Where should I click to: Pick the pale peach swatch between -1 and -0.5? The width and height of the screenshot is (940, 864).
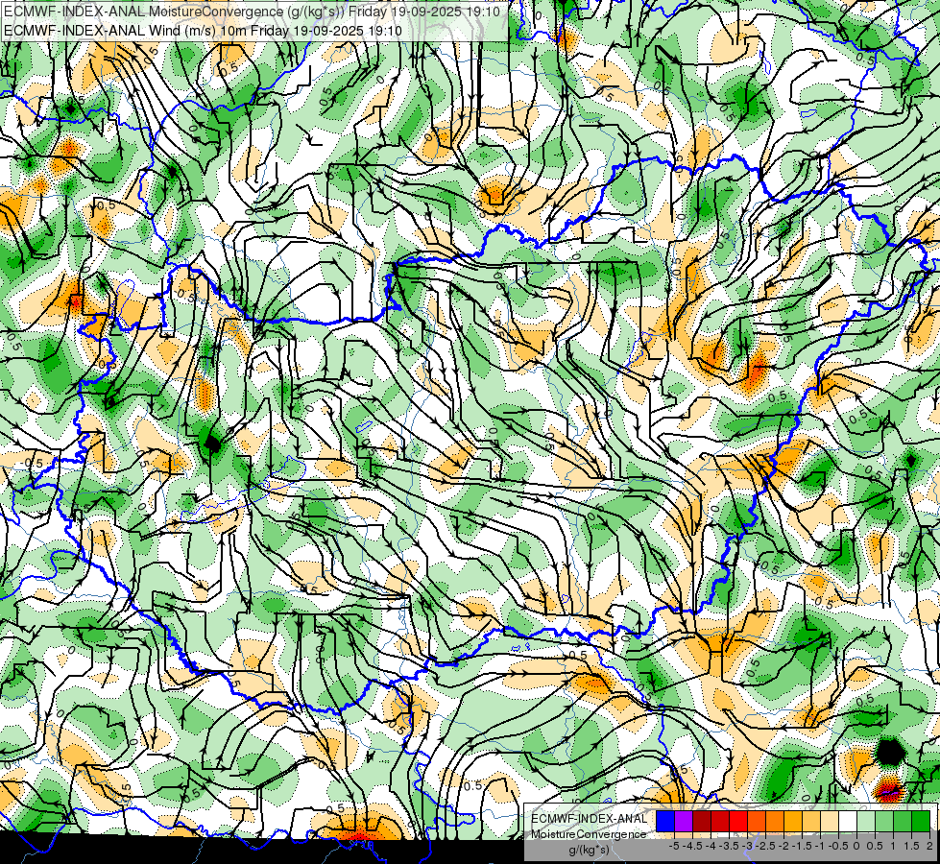tap(830, 821)
